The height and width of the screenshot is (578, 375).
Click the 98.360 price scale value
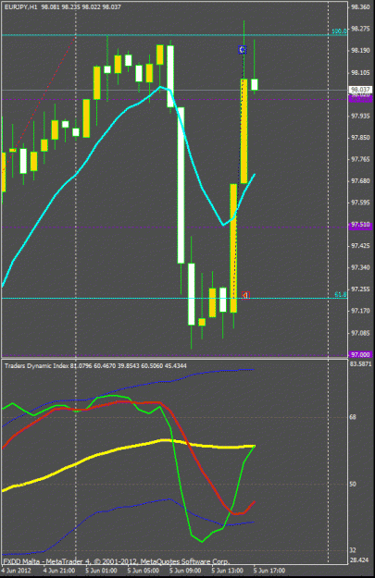360,7
